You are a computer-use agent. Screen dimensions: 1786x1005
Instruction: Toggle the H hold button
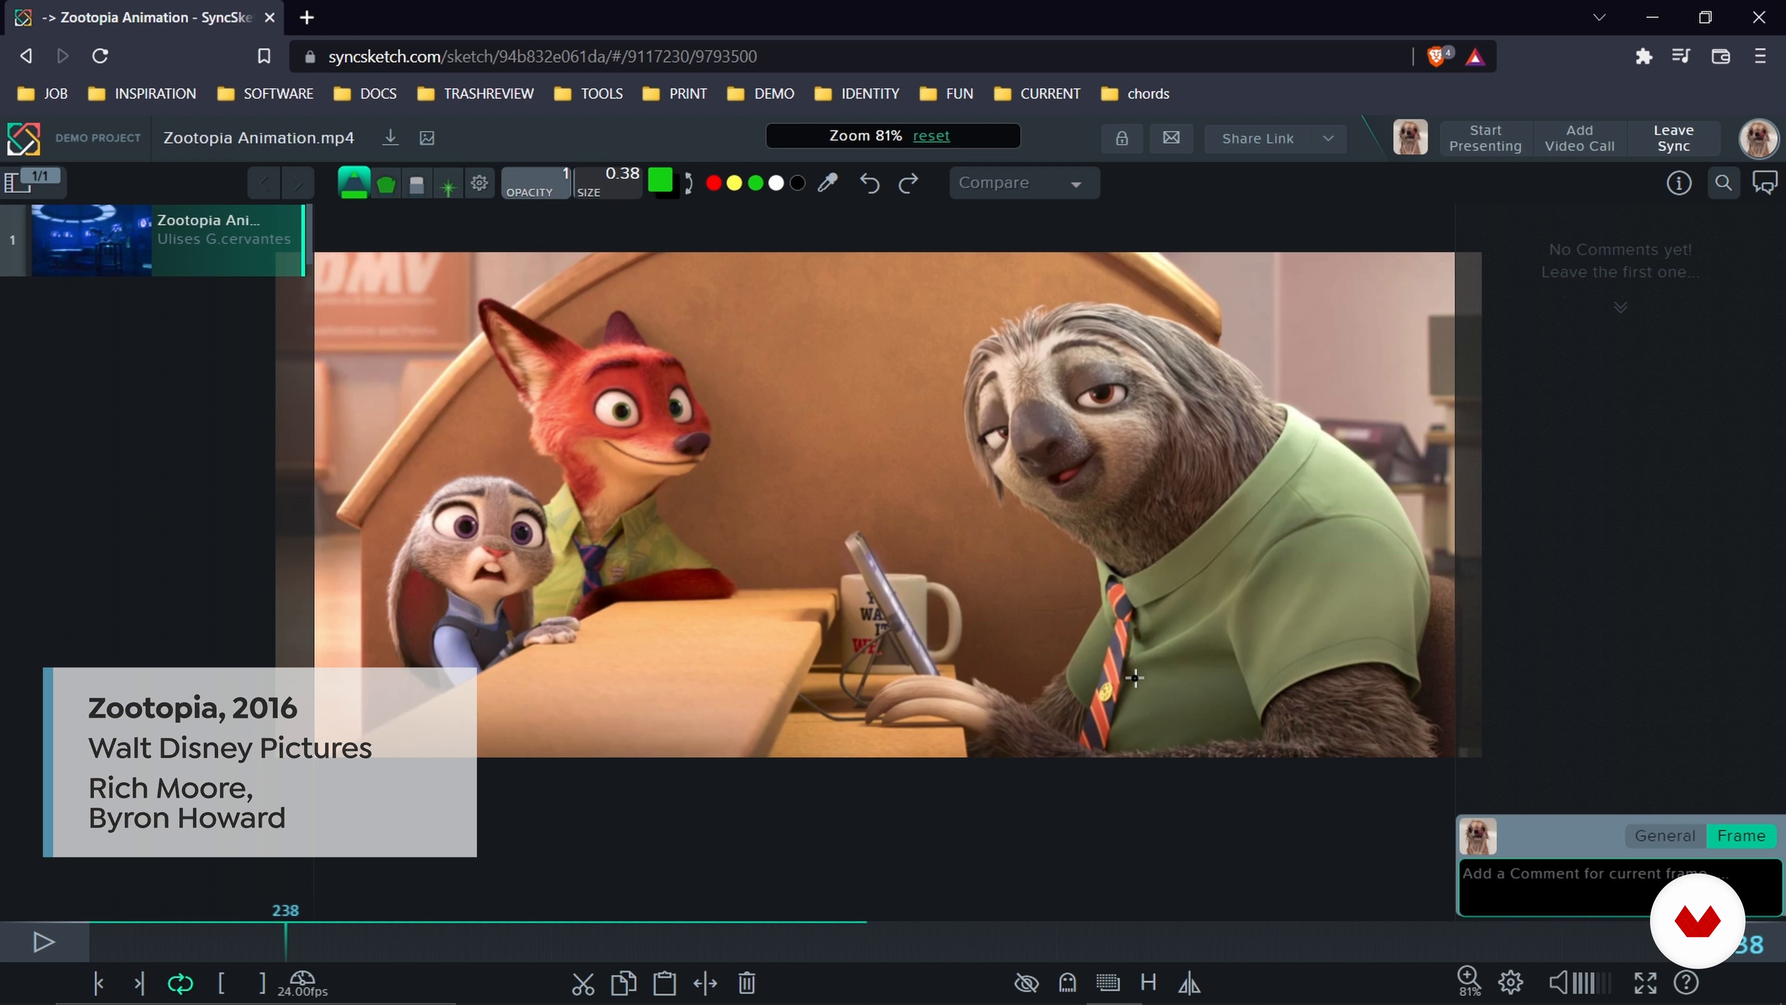coord(1149,983)
